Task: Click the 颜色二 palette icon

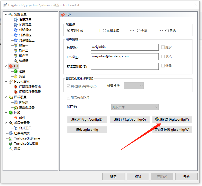Action: [x=15, y=51]
